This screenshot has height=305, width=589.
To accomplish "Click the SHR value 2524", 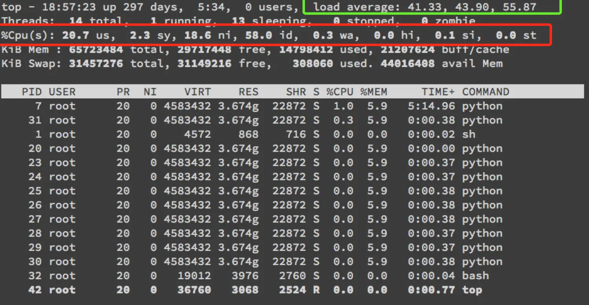I will coord(293,290).
